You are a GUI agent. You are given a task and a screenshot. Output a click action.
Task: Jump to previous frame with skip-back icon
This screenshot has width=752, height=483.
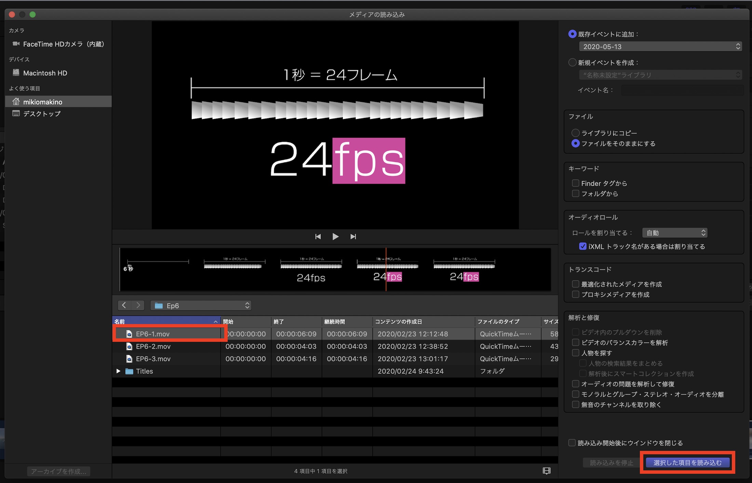318,237
